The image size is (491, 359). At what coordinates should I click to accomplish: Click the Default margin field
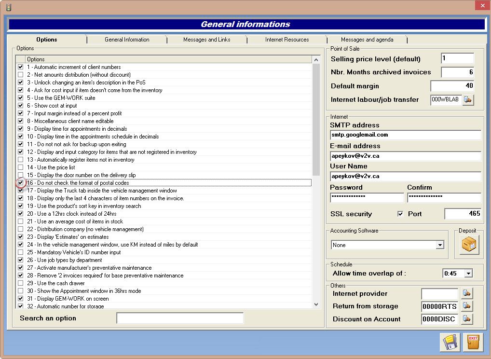click(x=452, y=86)
